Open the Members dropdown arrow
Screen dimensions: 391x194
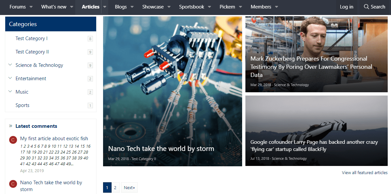click(276, 7)
